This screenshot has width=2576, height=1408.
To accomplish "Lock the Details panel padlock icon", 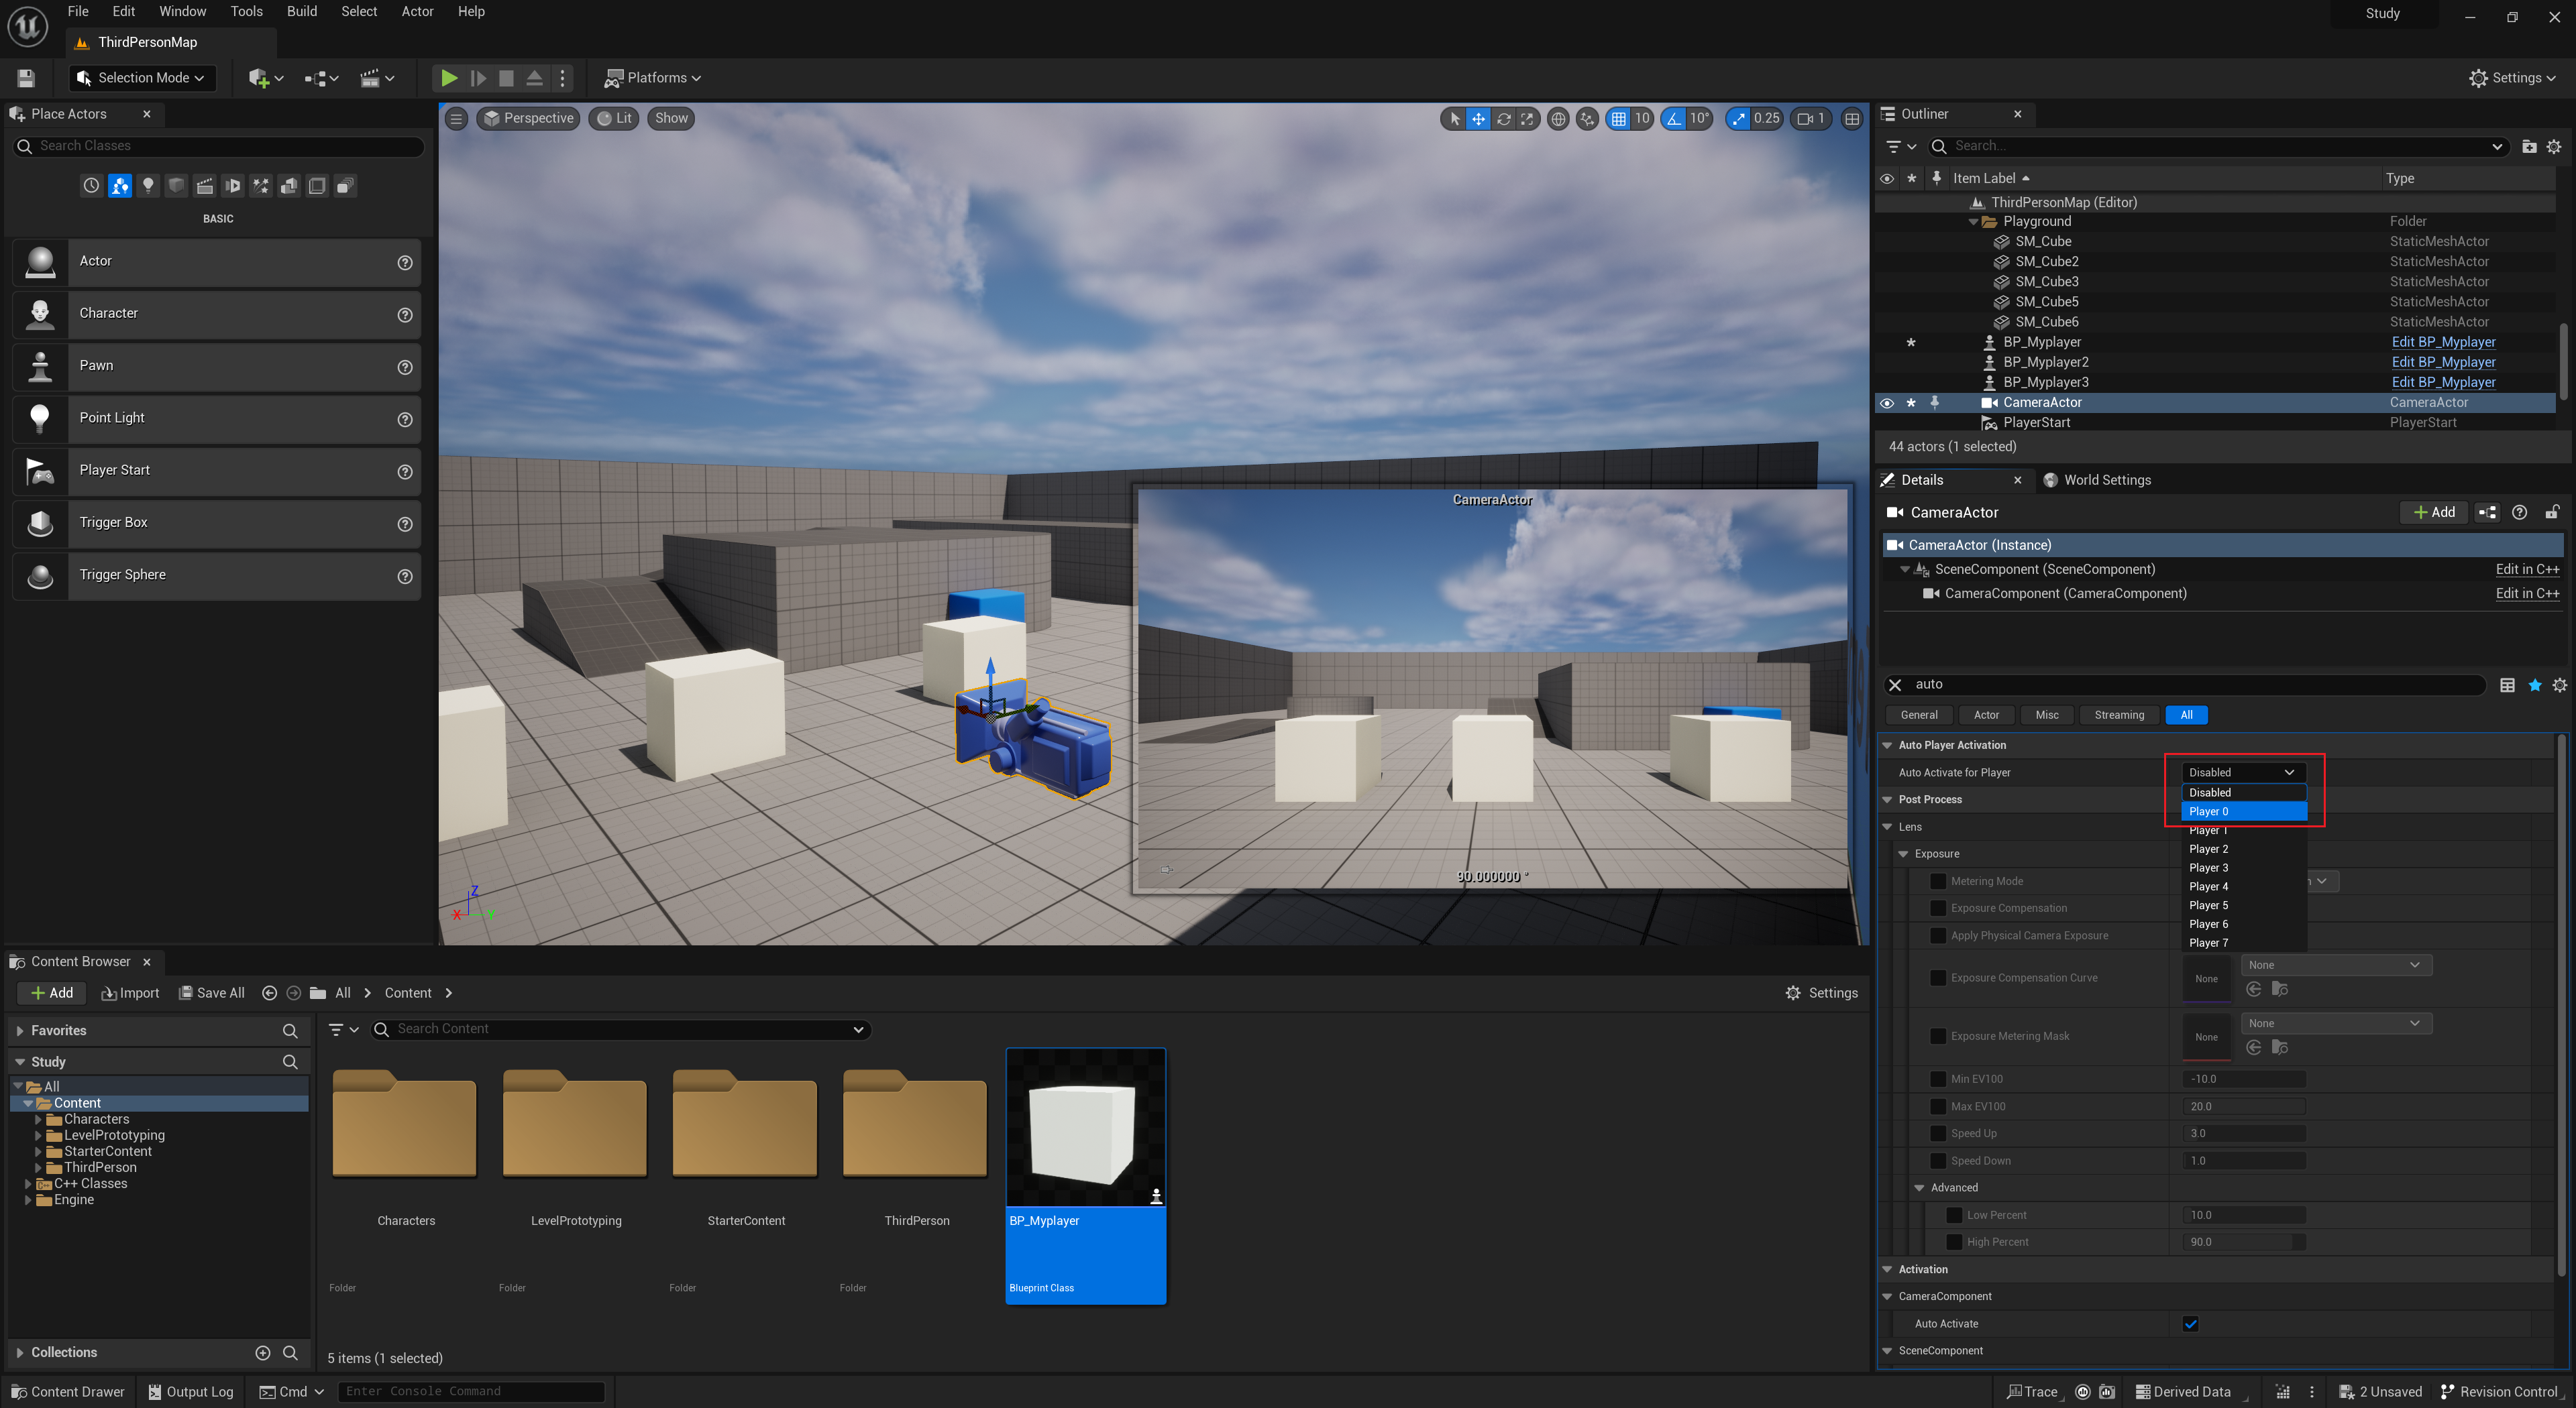I will pyautogui.click(x=2551, y=513).
